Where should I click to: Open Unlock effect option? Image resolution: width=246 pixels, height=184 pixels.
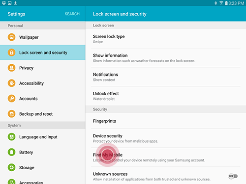coord(166,96)
